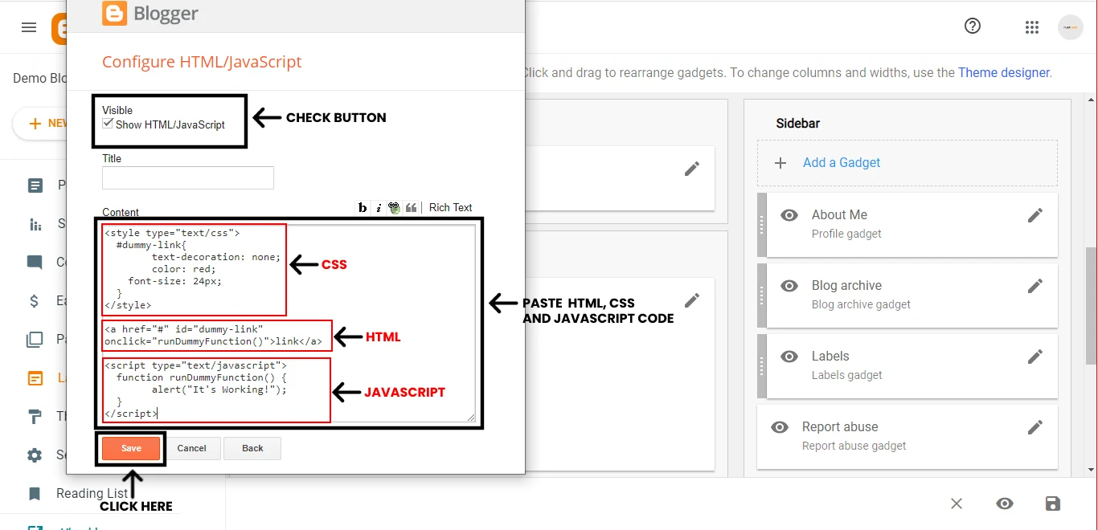Open the Comments section in the sidebar
This screenshot has width=1098, height=530.
coord(35,262)
